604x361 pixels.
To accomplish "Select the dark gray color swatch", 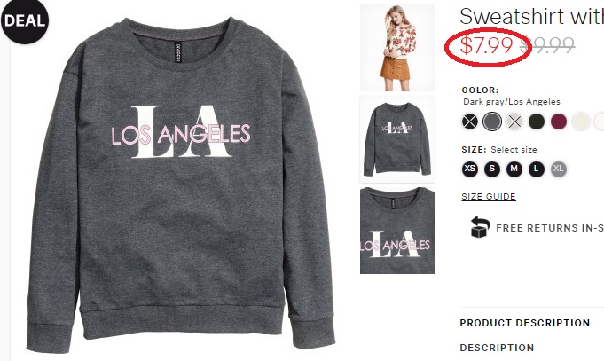I will 492,122.
